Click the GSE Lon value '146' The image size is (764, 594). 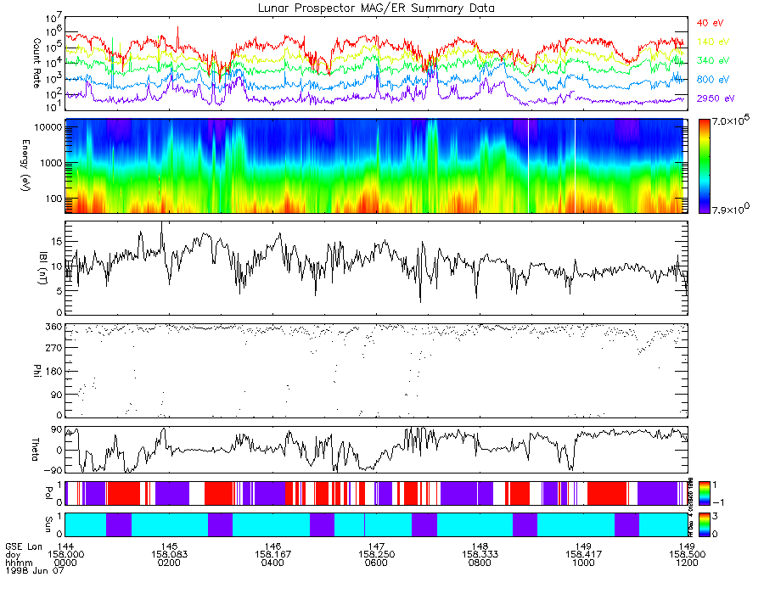(x=272, y=546)
